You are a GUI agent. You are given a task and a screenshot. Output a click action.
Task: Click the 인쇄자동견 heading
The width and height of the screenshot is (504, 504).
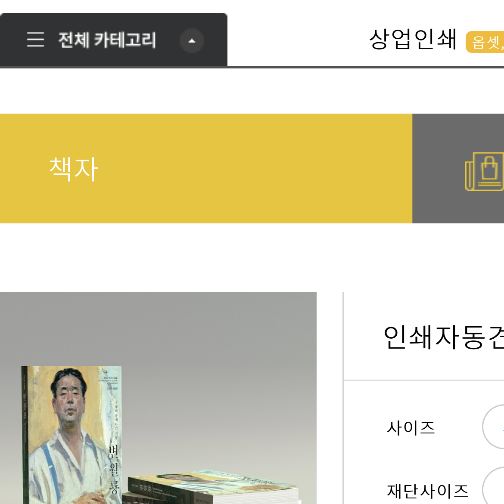coord(444,337)
